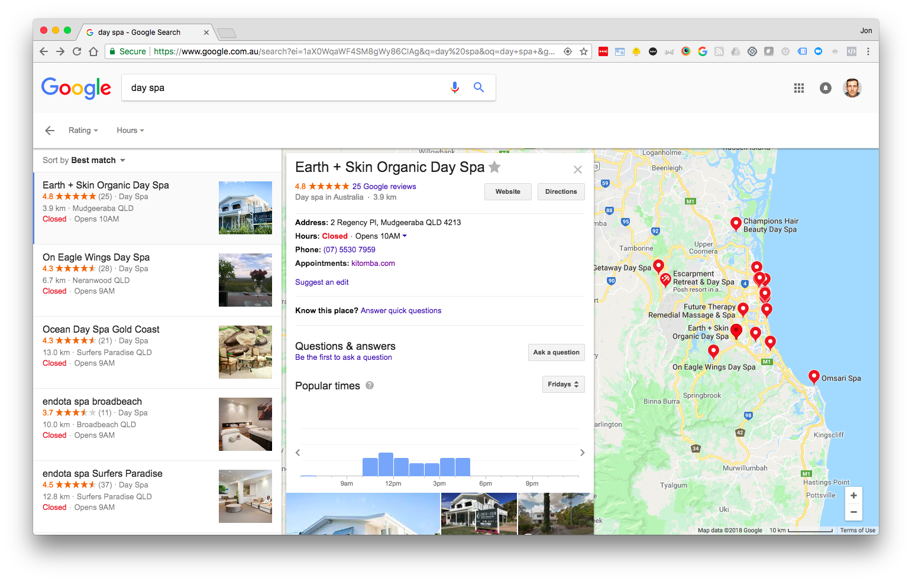Select the Earth + Skin Organic Day Spa result title
This screenshot has height=582, width=912.
(106, 185)
